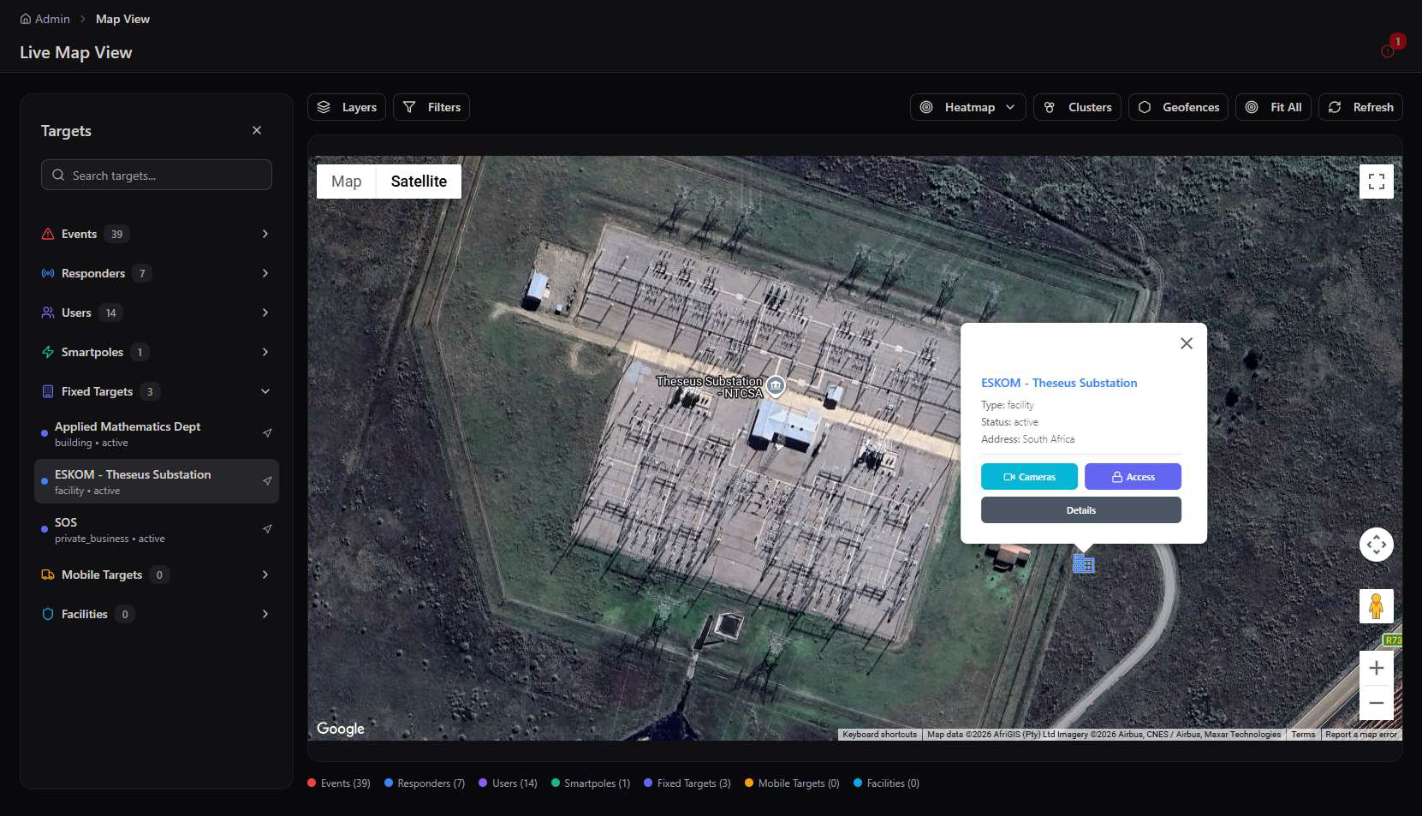Image resolution: width=1422 pixels, height=816 pixels.
Task: Click the Facilities shield icon
Action: (x=48, y=614)
